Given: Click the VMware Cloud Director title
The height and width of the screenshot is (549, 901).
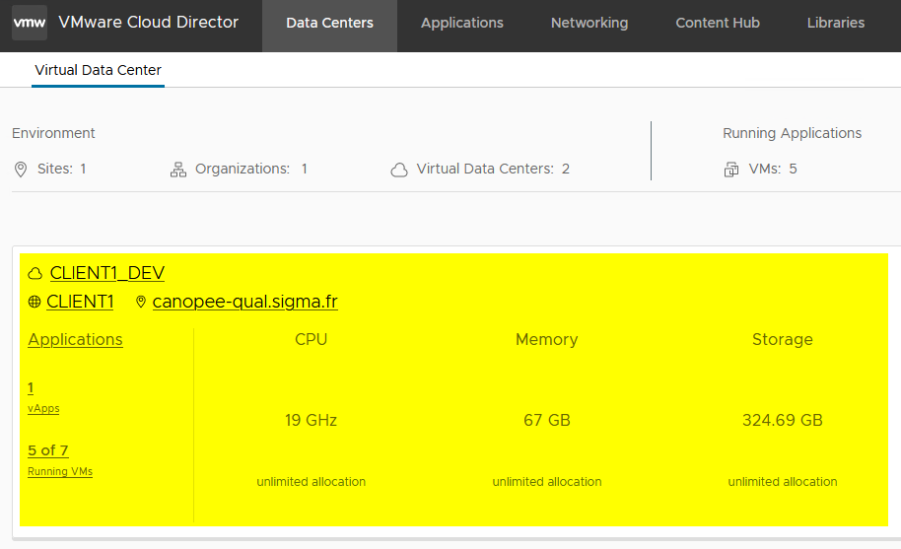Looking at the screenshot, I should tap(148, 23).
